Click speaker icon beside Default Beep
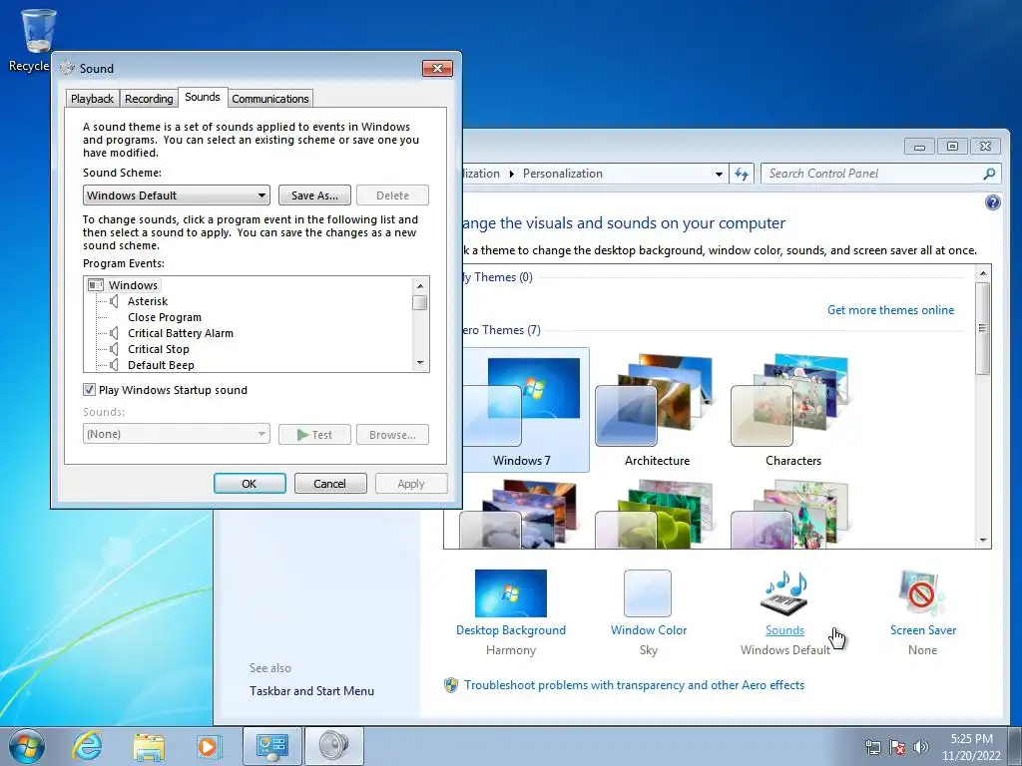 [x=114, y=365]
